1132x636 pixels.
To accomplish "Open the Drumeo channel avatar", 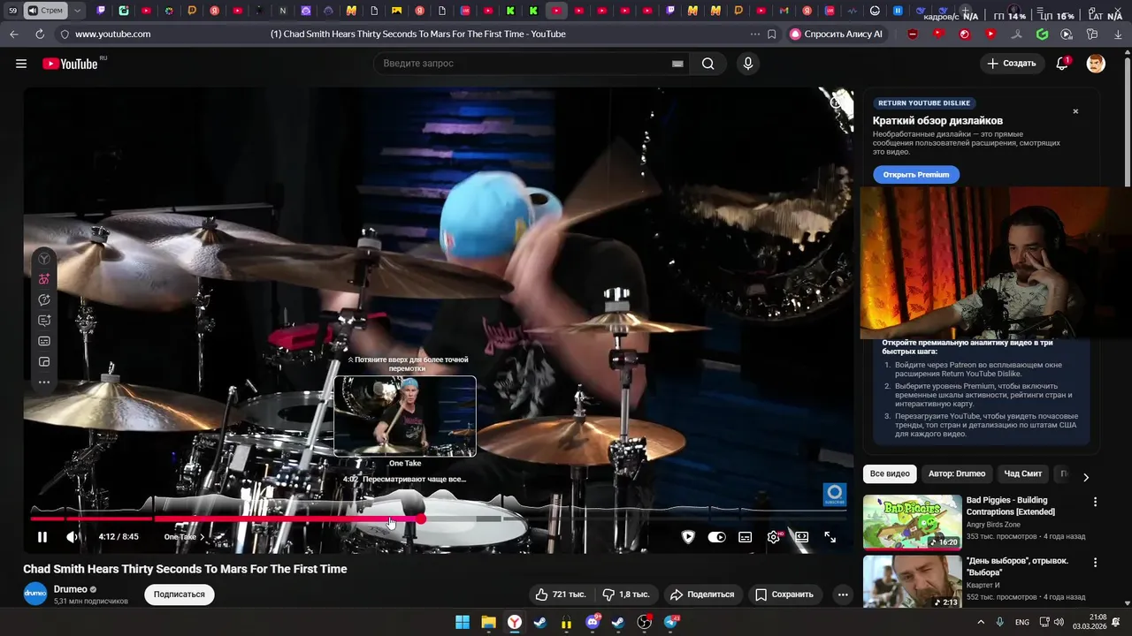I will 34,594.
